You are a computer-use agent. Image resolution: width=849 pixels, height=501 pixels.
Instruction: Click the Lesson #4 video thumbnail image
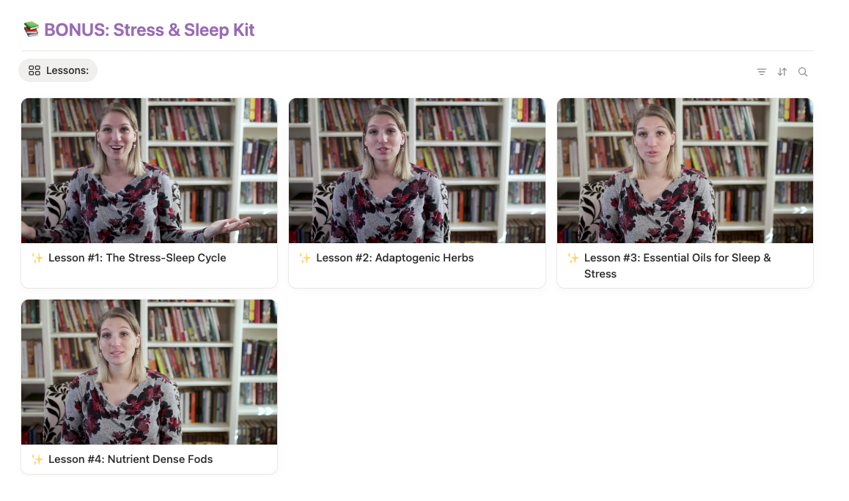click(x=149, y=371)
